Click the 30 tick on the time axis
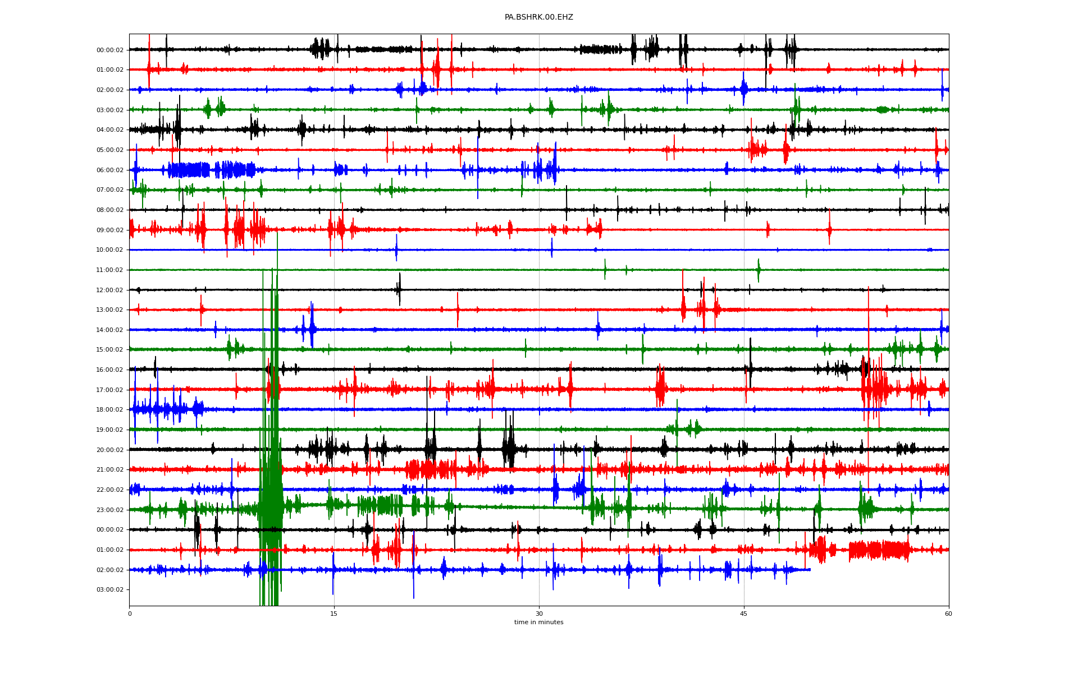The width and height of the screenshot is (1078, 673). (x=539, y=614)
